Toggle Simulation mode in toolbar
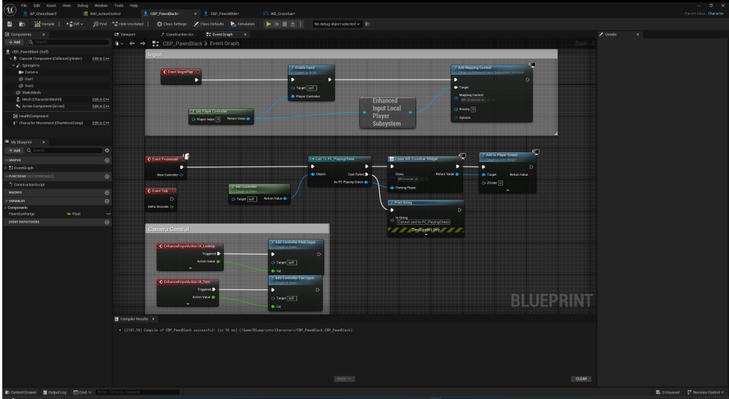Viewport: 729px width, 399px height. pos(243,23)
